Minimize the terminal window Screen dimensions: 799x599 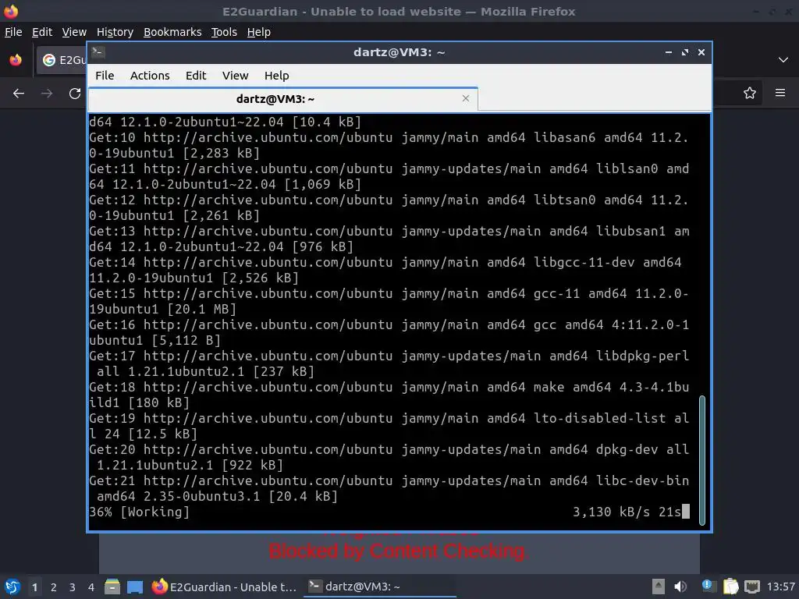click(669, 52)
